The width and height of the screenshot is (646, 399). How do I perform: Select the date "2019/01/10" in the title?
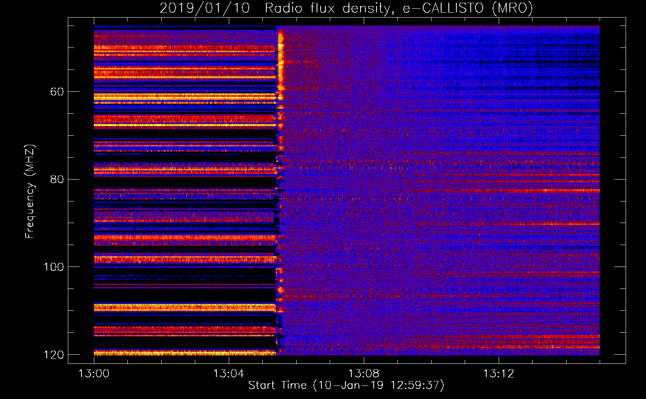point(205,8)
